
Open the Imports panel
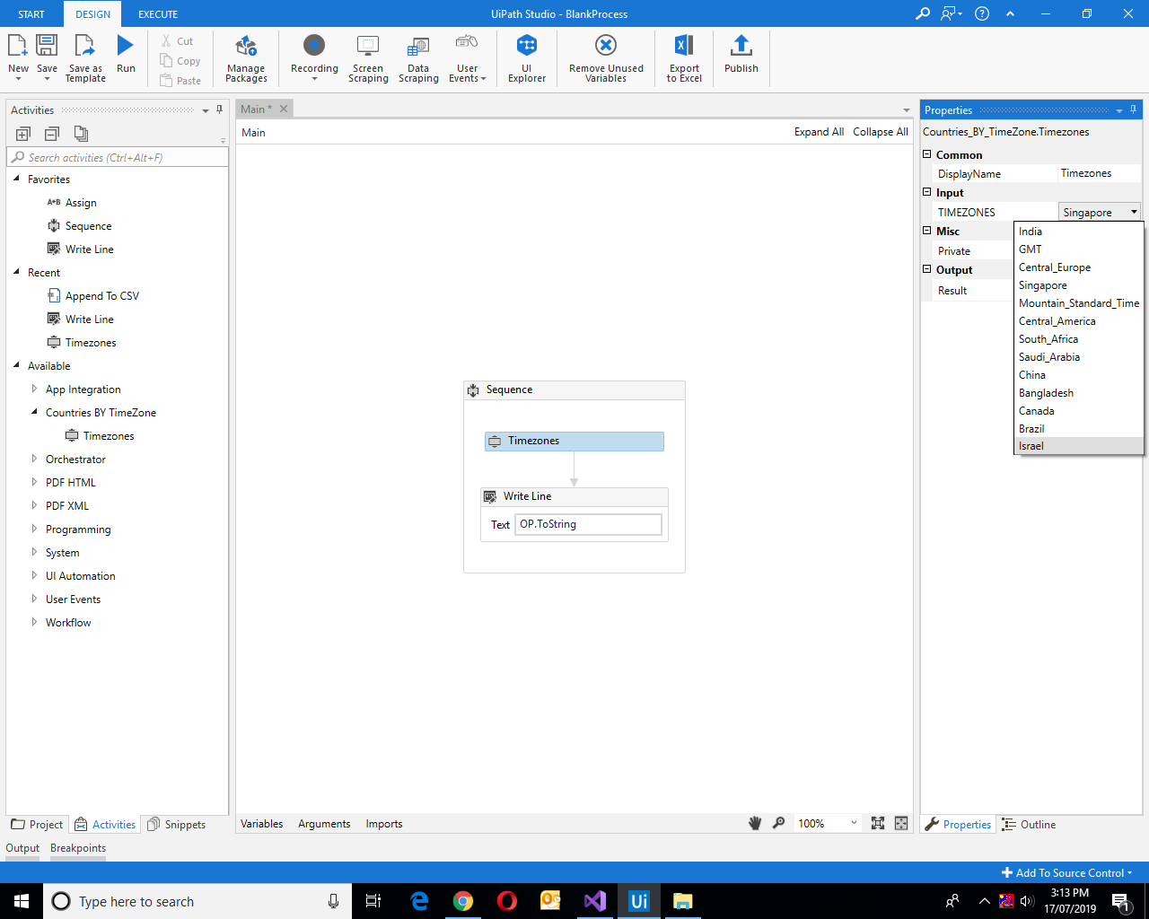point(384,824)
